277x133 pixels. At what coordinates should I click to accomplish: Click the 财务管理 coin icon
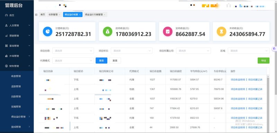pyautogui.click(x=7, y=66)
